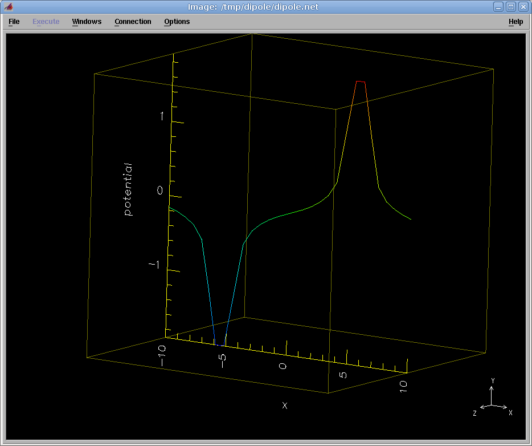Open the Help menu
This screenshot has width=532, height=446.
pos(515,22)
